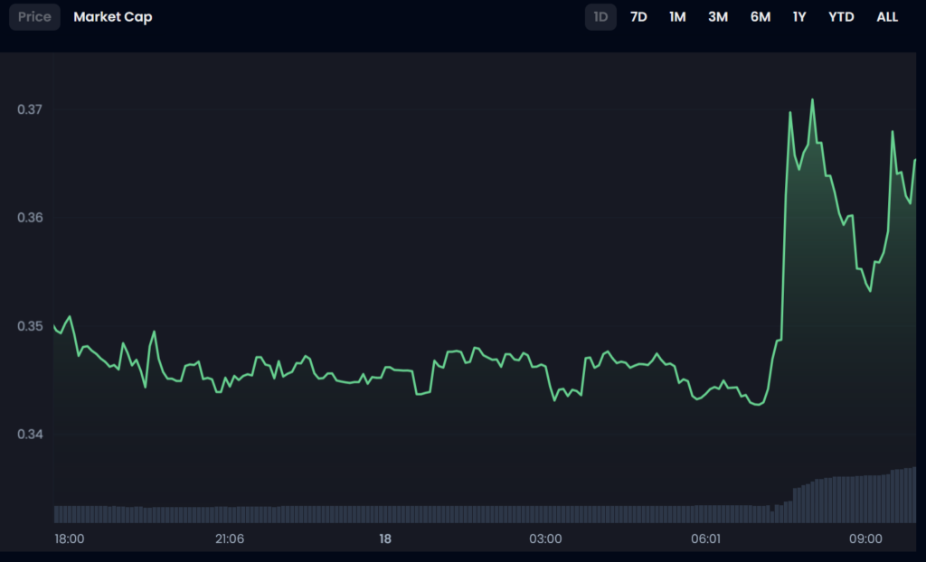Click the 21:06 time axis label
Image resolution: width=926 pixels, height=562 pixels.
coord(230,539)
